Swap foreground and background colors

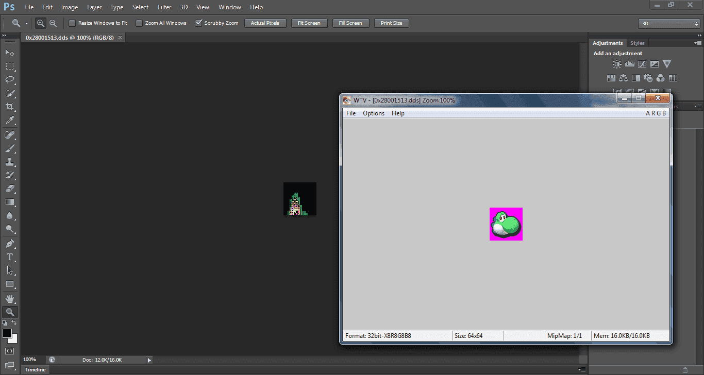pyautogui.click(x=14, y=322)
